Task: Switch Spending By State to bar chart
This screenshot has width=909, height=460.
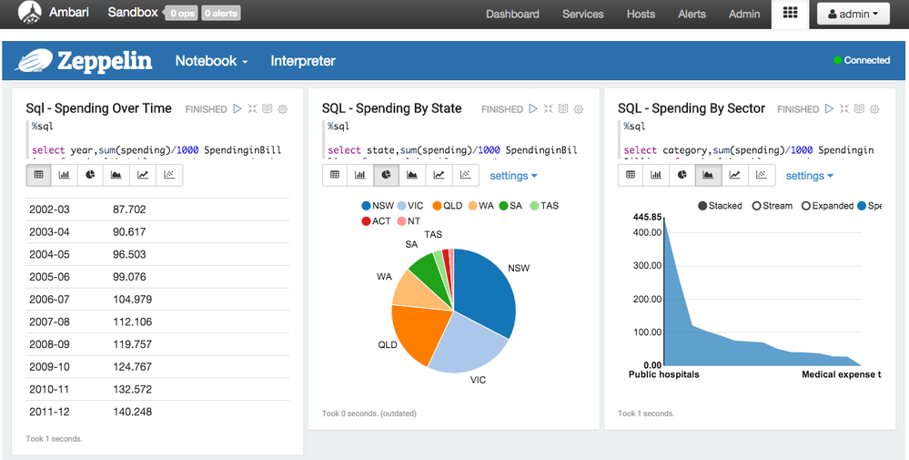Action: click(x=360, y=175)
